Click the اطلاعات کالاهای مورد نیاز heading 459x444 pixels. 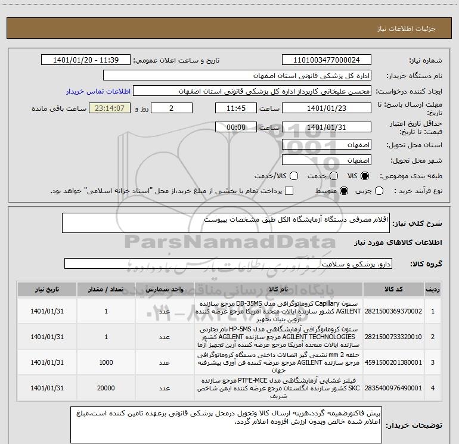point(398,243)
